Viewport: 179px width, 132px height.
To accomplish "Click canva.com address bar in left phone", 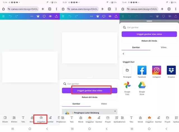I will click(x=23, y=9).
